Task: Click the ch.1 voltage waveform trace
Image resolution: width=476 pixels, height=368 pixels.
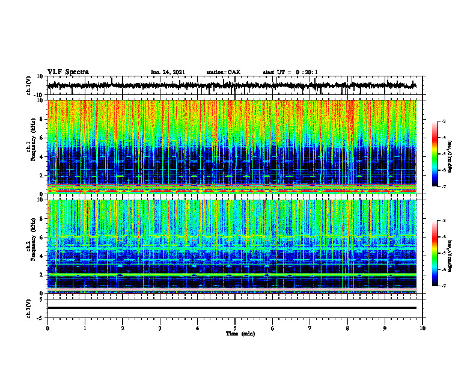Action: [x=231, y=85]
